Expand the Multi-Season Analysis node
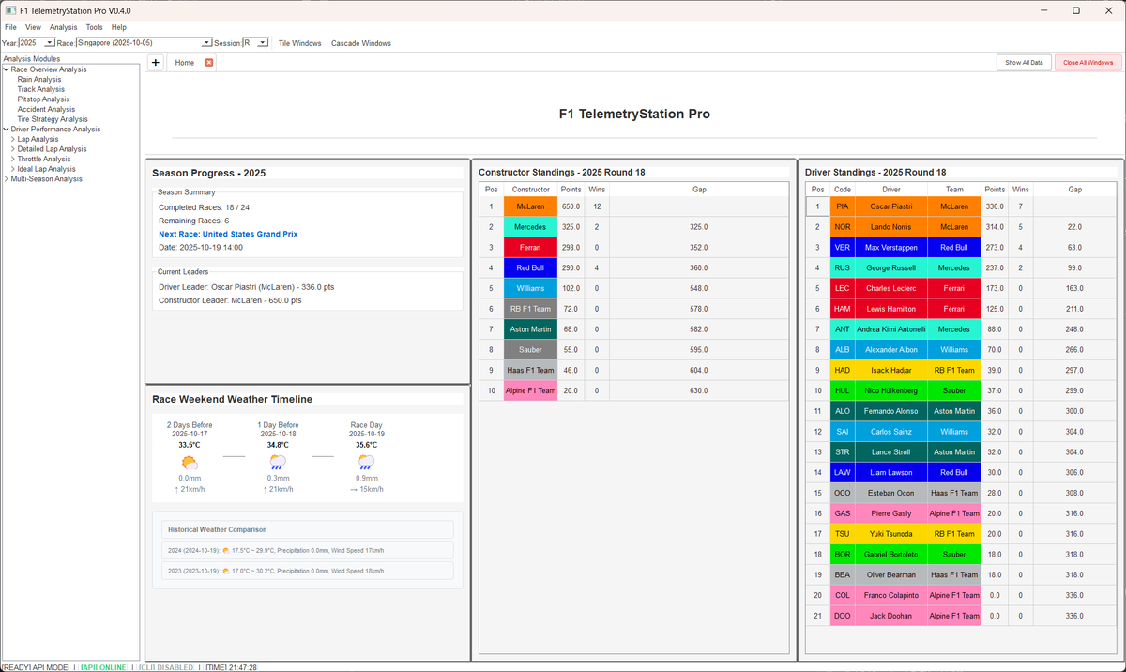This screenshot has width=1126, height=672. 7,179
